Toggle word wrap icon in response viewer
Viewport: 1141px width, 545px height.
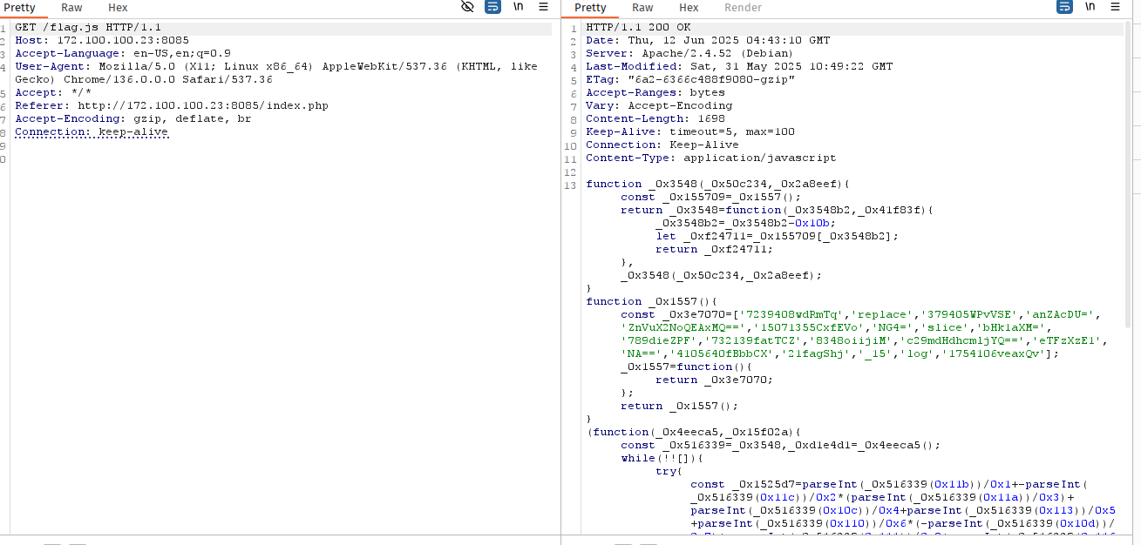1064,7
